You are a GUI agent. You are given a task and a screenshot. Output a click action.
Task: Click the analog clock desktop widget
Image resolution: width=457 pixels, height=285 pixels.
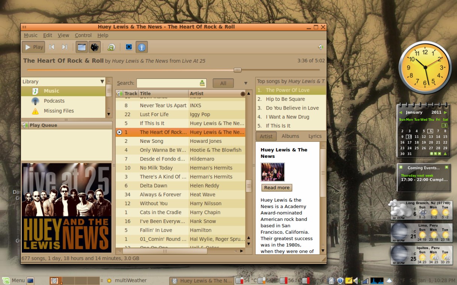tap(425, 67)
